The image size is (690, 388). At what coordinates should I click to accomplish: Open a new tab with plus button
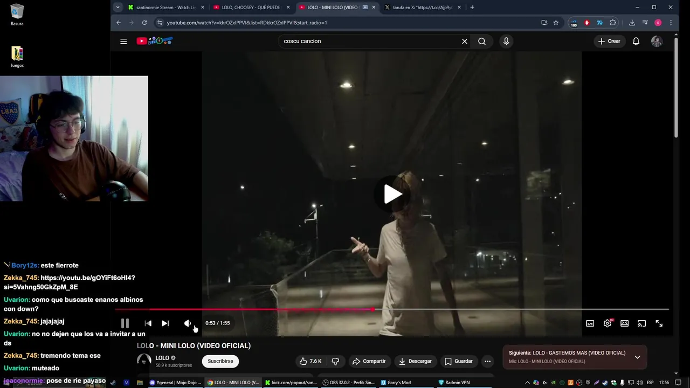tap(472, 7)
